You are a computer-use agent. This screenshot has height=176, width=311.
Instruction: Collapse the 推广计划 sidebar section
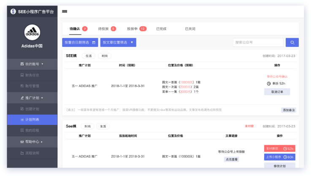pyautogui.click(x=32, y=97)
